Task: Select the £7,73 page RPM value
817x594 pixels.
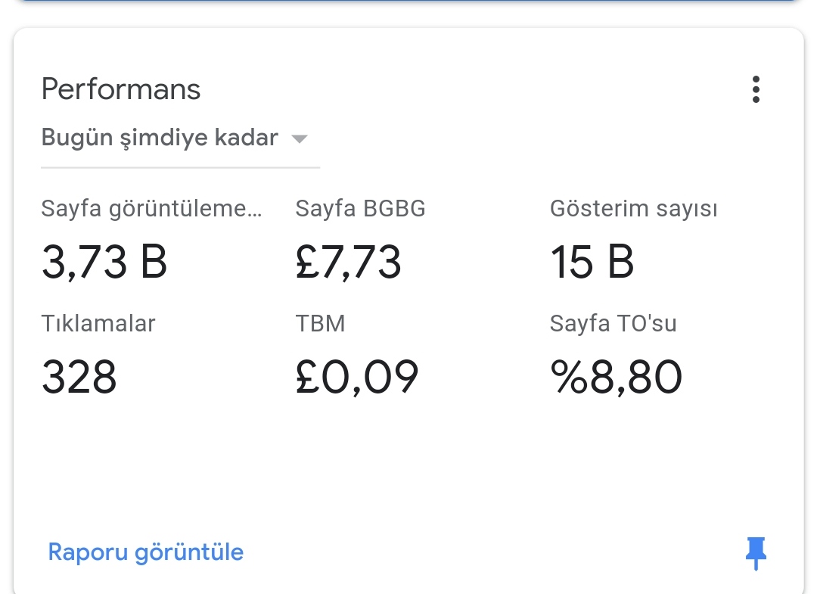Action: tap(349, 262)
